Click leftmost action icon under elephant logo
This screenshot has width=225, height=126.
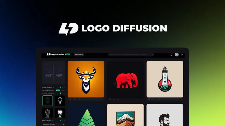click(x=110, y=99)
